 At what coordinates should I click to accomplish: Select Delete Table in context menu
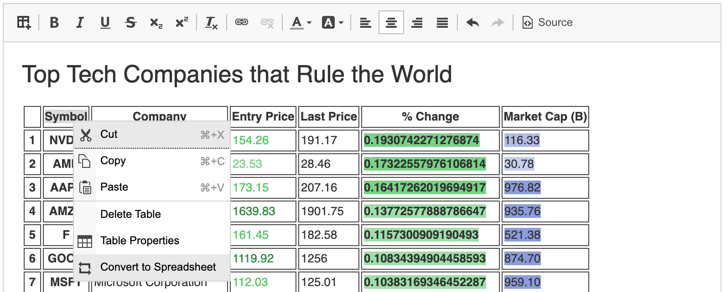tap(152, 214)
